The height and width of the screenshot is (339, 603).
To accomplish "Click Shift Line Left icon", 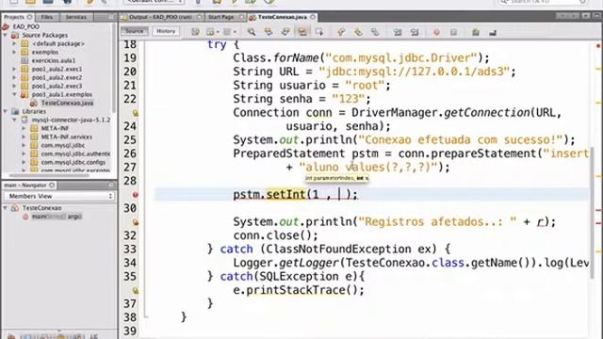I will (398, 32).
